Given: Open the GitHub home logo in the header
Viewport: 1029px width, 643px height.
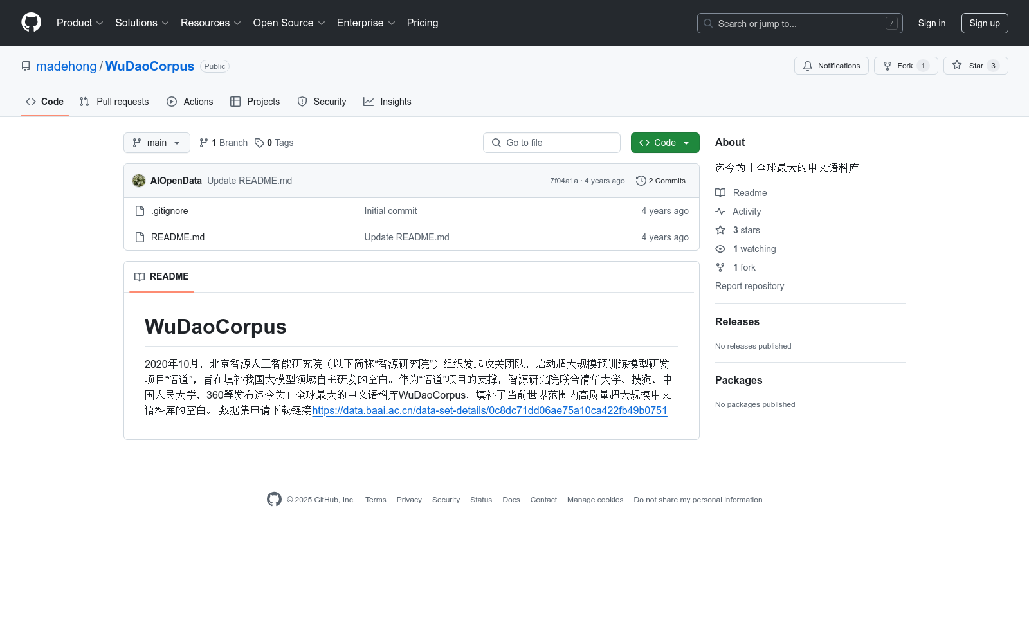Looking at the screenshot, I should click(31, 23).
